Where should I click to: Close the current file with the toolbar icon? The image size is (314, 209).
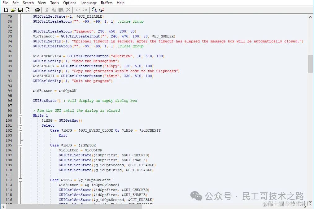click(x=28, y=10)
